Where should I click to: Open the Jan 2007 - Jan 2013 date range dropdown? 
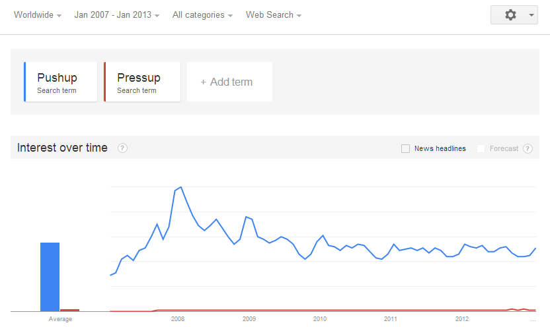click(x=116, y=15)
